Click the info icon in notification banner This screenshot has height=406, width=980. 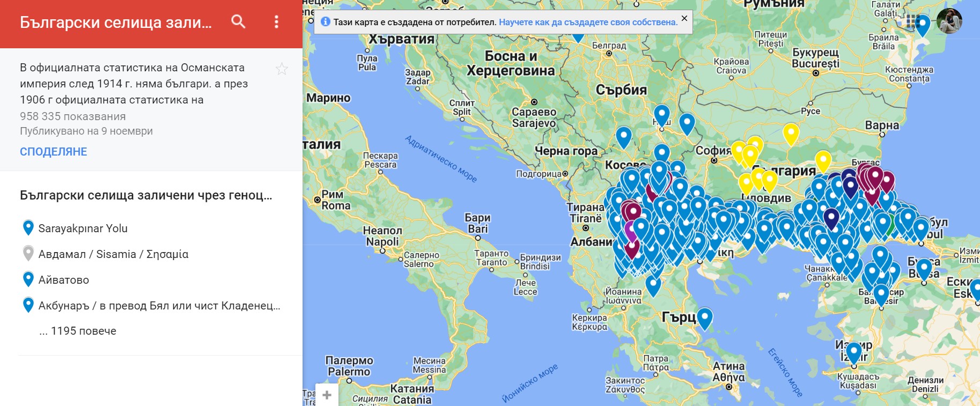pos(325,22)
